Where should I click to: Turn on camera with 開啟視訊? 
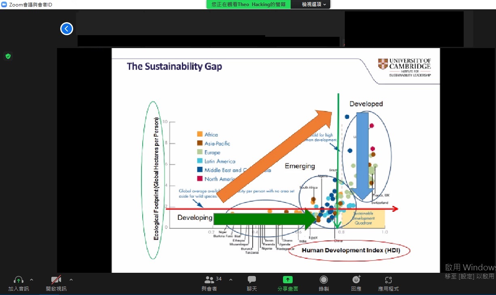point(56,280)
